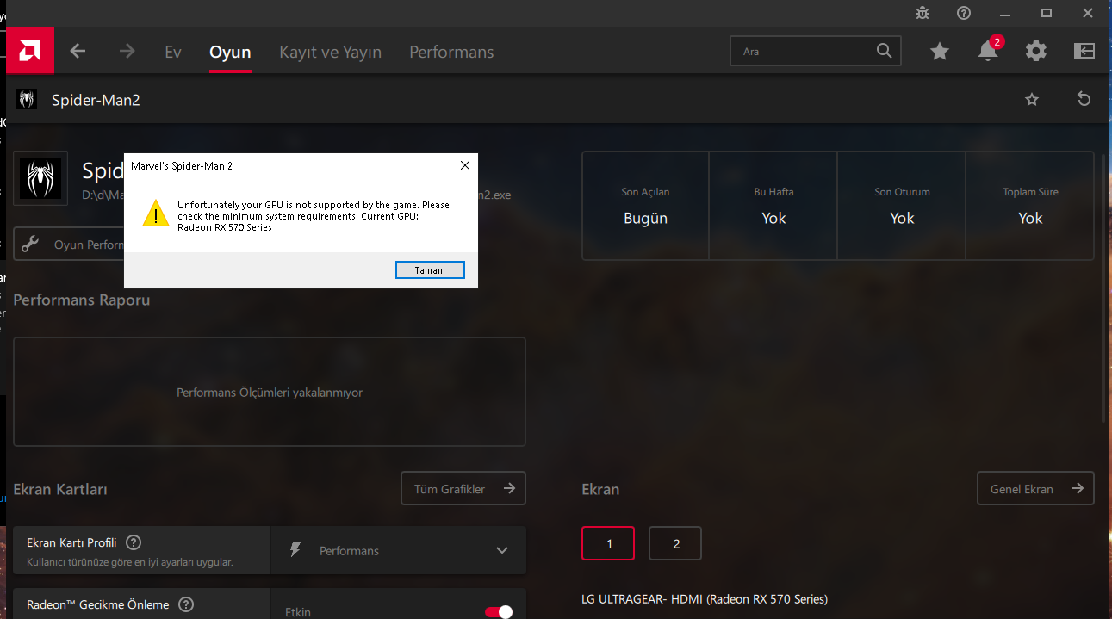Select display 1 button

coord(608,543)
